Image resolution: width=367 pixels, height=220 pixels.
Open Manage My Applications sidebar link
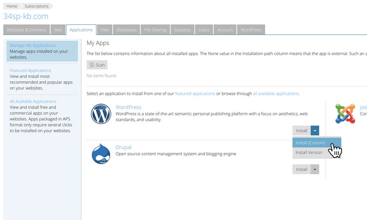coord(33,45)
